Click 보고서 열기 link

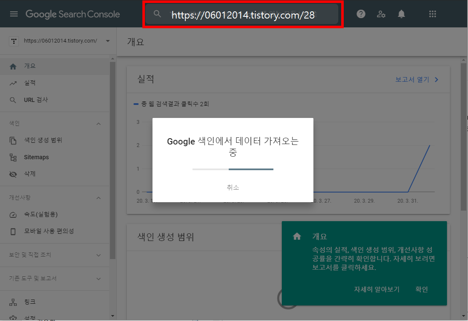[x=412, y=80]
